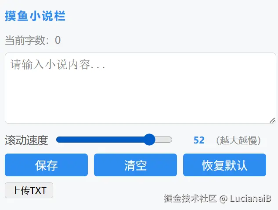Click the 保存 button
The image size is (278, 210).
point(46,165)
